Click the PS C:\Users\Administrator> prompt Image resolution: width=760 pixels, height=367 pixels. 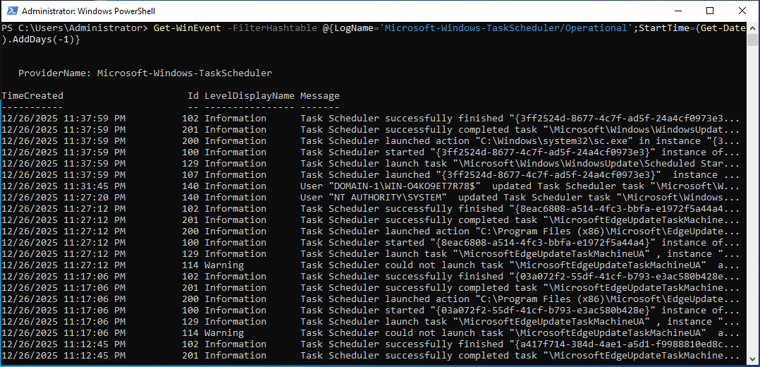click(x=75, y=28)
